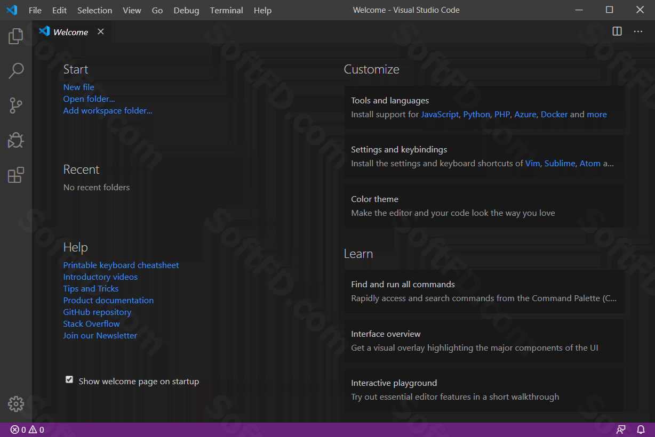
Task: Click the Add workspace folder... link
Action: tap(108, 111)
